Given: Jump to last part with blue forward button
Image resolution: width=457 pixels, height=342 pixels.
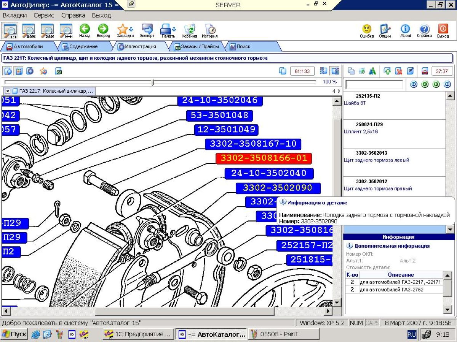Looking at the screenshot, I should (x=447, y=84).
